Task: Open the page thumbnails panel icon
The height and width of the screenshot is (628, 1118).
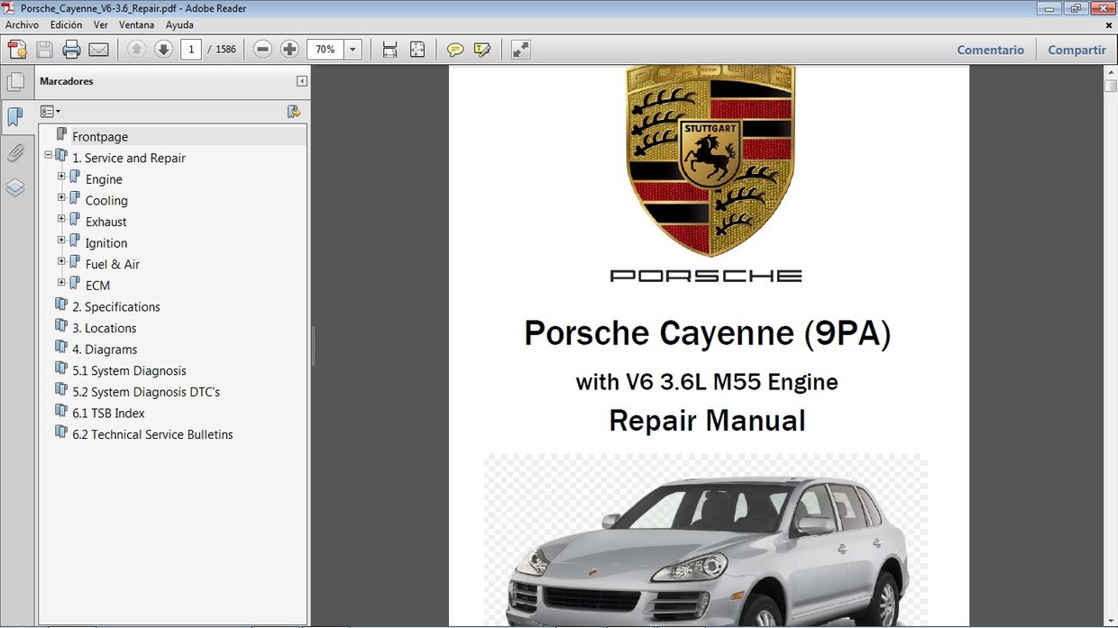Action: (x=16, y=81)
